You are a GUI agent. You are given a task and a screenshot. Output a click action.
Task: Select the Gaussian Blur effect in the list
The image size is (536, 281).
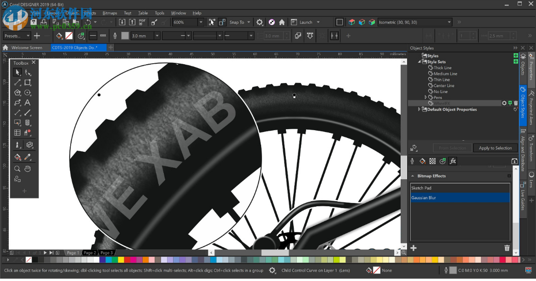(459, 198)
